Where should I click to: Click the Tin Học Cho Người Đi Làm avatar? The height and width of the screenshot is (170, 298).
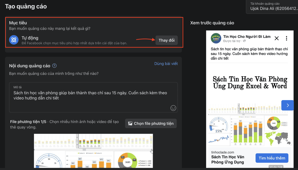(x=216, y=38)
